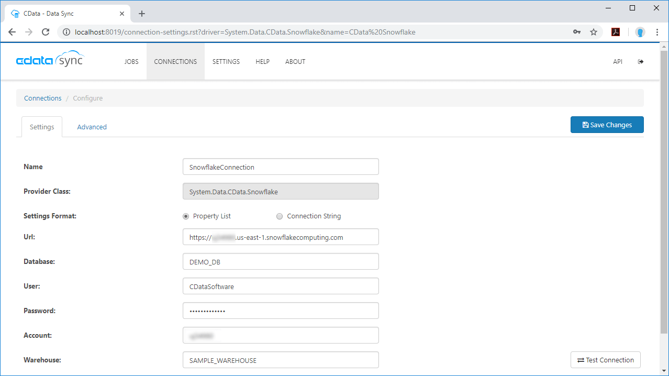Click the logout icon next to API
This screenshot has width=669, height=376.
(640, 62)
